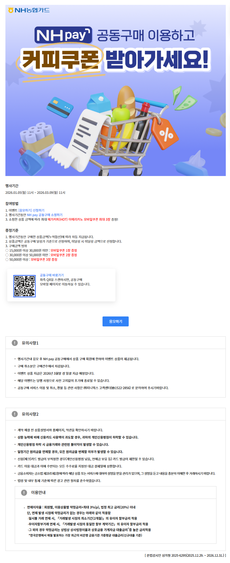Click the blue 응모하기 button
The height and width of the screenshot is (563, 230).
115,321
